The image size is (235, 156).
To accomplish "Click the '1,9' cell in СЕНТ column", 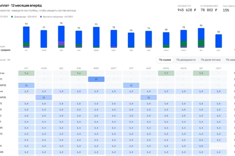I will point(218,91).
